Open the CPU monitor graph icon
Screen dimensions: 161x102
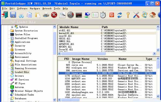pyautogui.click(x=79, y=15)
